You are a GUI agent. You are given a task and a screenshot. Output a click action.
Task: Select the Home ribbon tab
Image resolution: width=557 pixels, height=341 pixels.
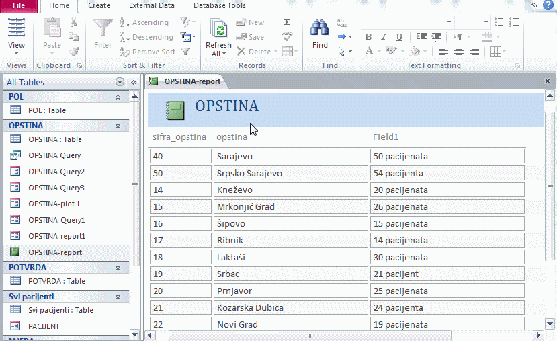[x=59, y=5]
